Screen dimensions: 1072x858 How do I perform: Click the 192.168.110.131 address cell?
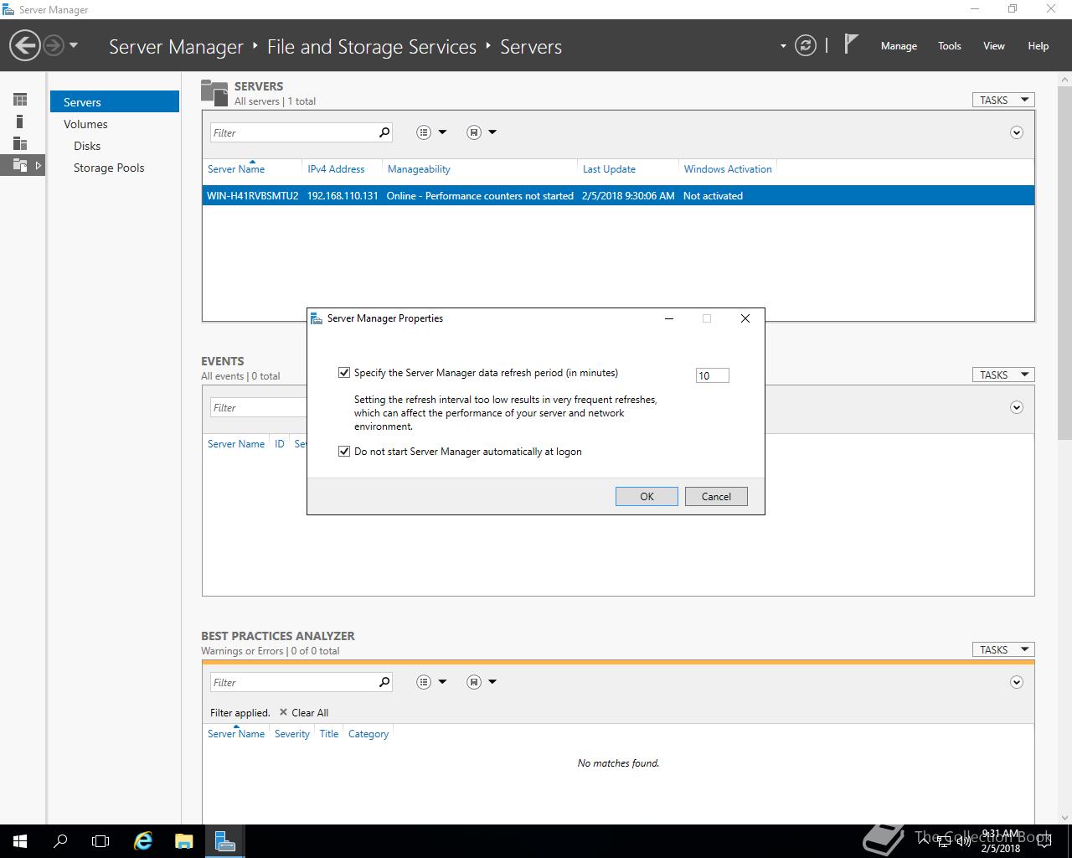tap(343, 196)
